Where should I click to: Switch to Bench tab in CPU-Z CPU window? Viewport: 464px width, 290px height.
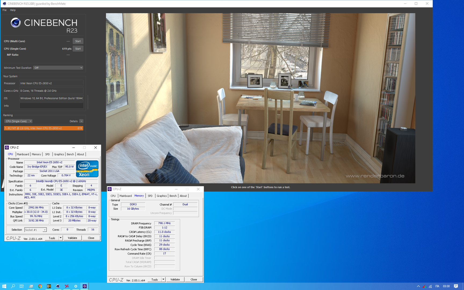(x=70, y=154)
